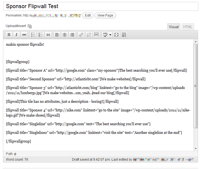This screenshot has height=169, width=200.
Task: Insert the More tag
Action: (x=96, y=35)
